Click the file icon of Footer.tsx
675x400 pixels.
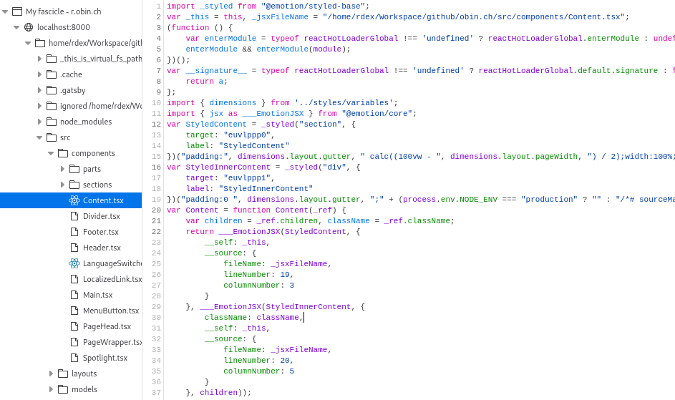[74, 232]
